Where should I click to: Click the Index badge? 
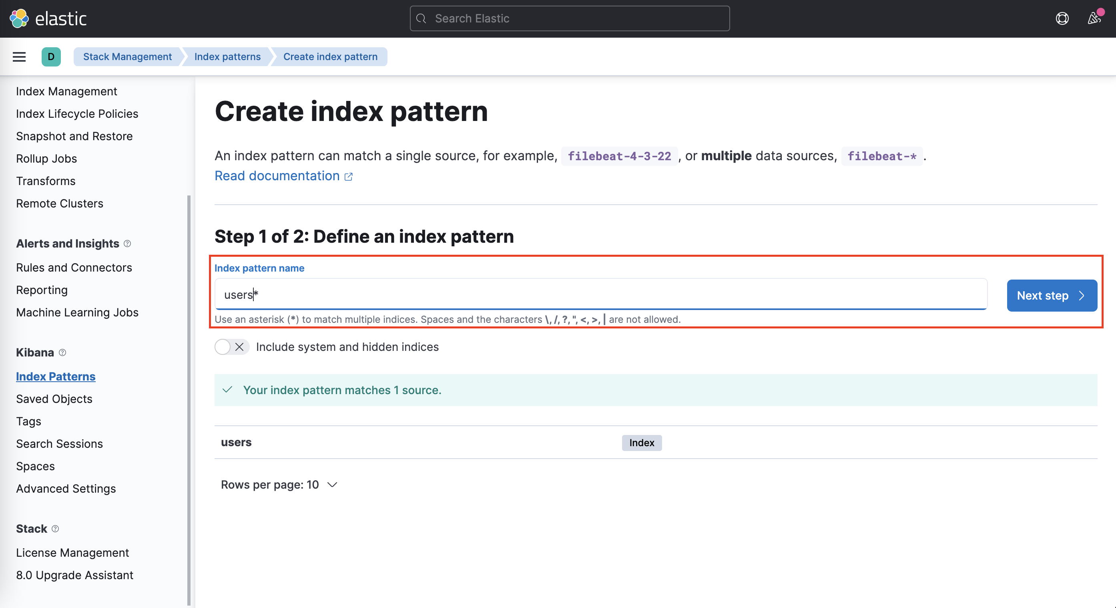coord(642,443)
